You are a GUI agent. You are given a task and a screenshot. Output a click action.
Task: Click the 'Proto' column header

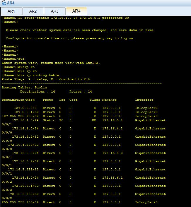click(x=48, y=100)
